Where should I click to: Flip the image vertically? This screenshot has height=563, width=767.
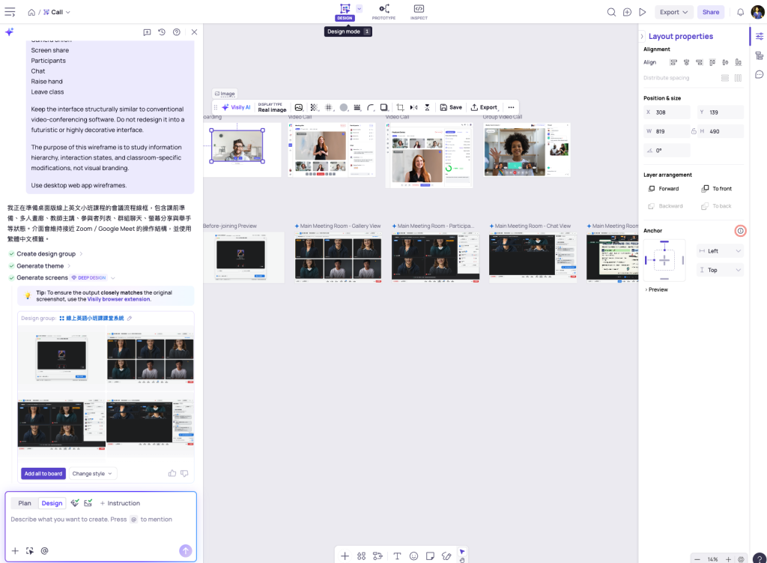click(427, 107)
